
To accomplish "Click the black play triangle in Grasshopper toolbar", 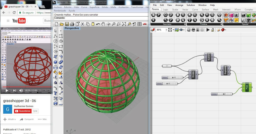I will tap(208, 30).
